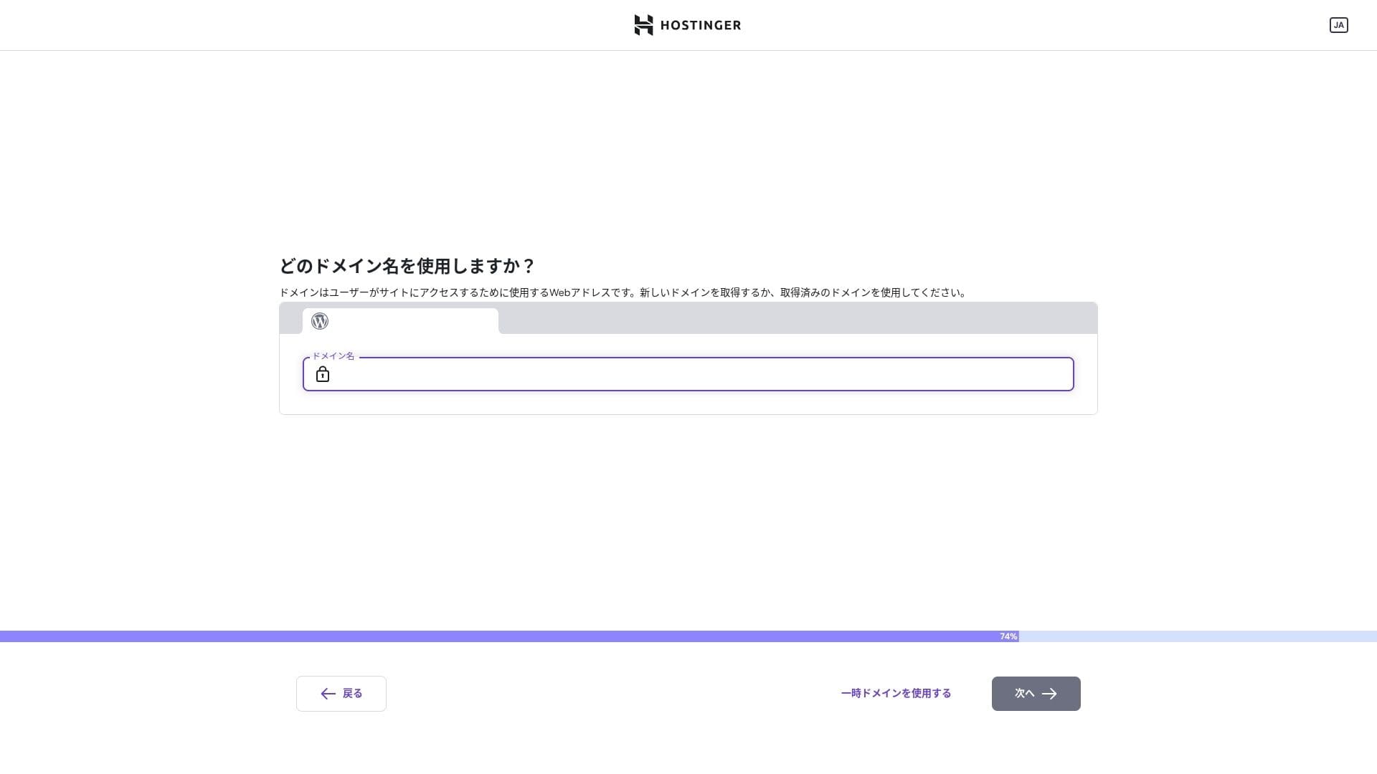Select the blank WordPress browser tab
This screenshot has width=1377, height=774.
(x=400, y=321)
